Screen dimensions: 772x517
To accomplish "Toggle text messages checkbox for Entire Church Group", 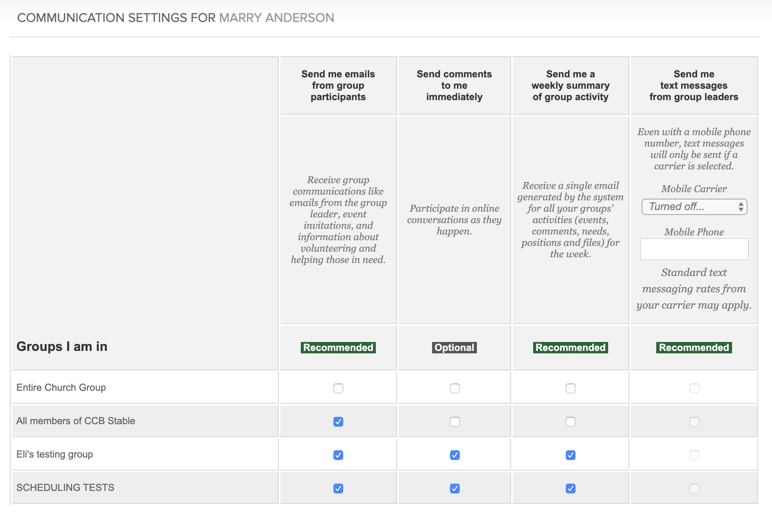I will [694, 388].
